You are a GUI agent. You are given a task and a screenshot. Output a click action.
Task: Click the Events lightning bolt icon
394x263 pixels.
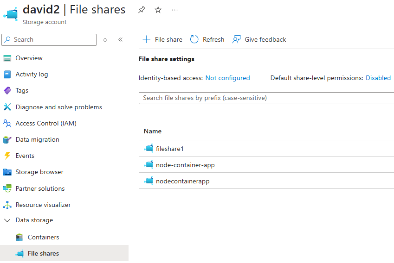click(x=7, y=156)
